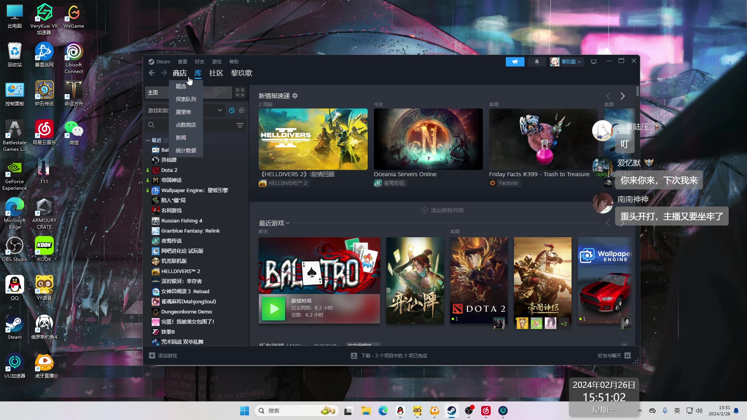This screenshot has height=420, width=747.
Task: Open 新情报速递 settings gear
Action: (295, 96)
